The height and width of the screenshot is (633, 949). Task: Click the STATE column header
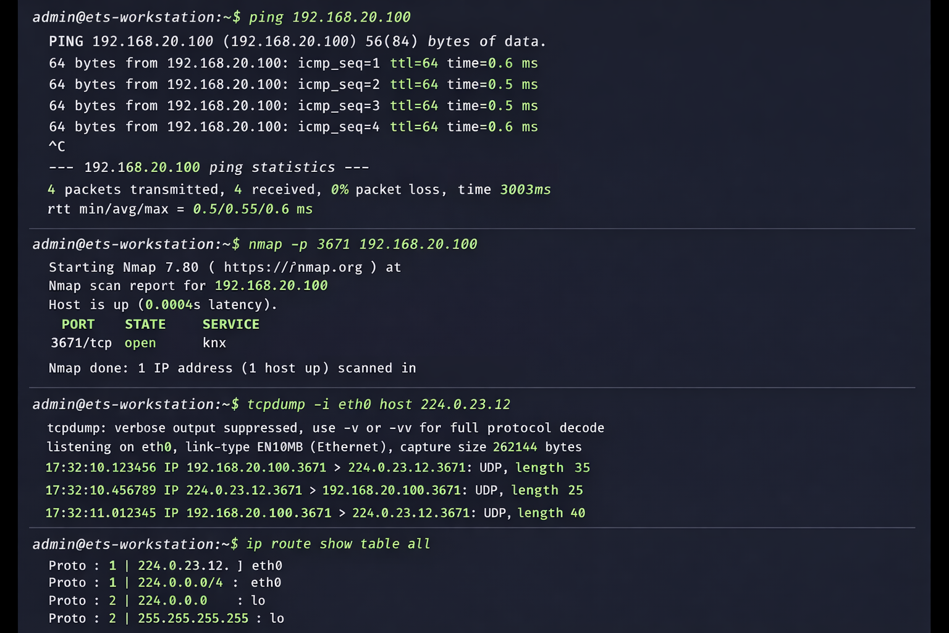145,323
